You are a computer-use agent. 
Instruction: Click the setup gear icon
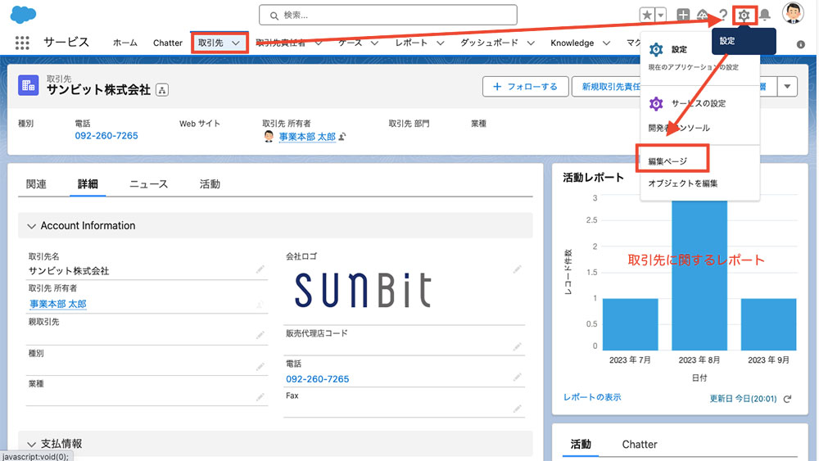coord(744,15)
